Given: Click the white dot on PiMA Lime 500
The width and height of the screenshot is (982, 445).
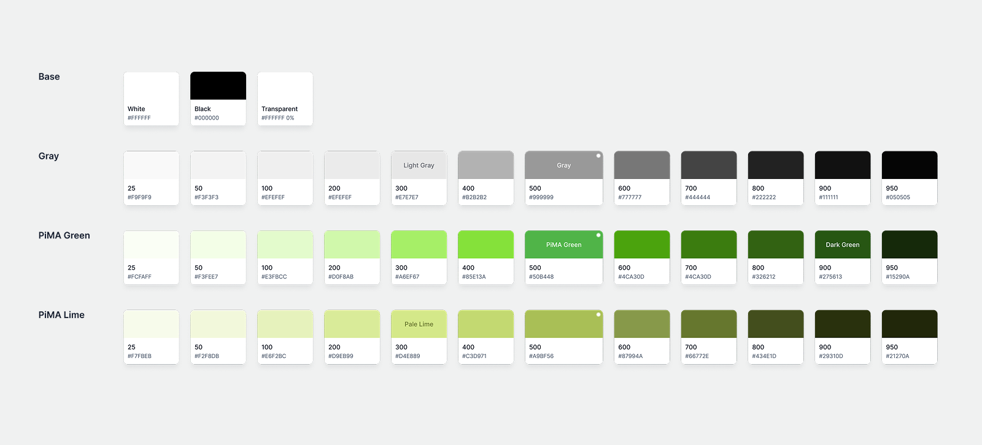Looking at the screenshot, I should pyautogui.click(x=598, y=314).
